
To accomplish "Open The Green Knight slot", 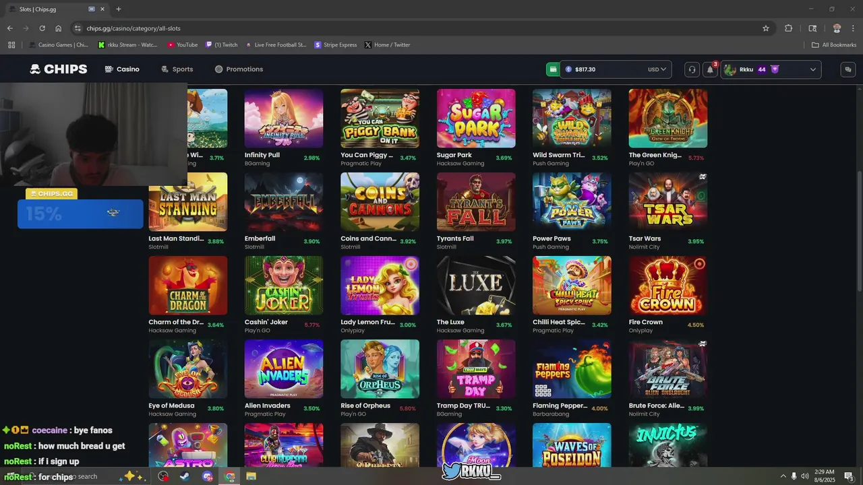I will click(x=668, y=119).
